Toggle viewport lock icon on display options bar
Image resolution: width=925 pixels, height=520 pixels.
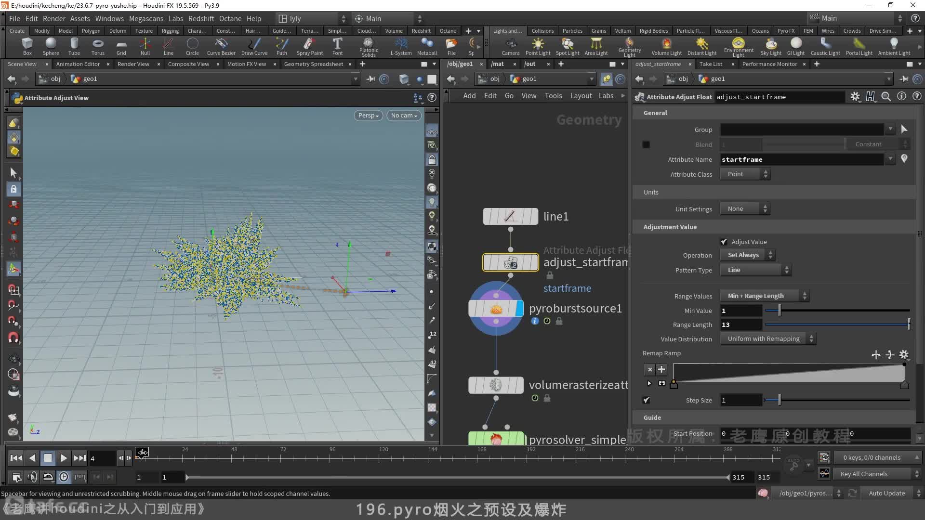click(x=432, y=159)
